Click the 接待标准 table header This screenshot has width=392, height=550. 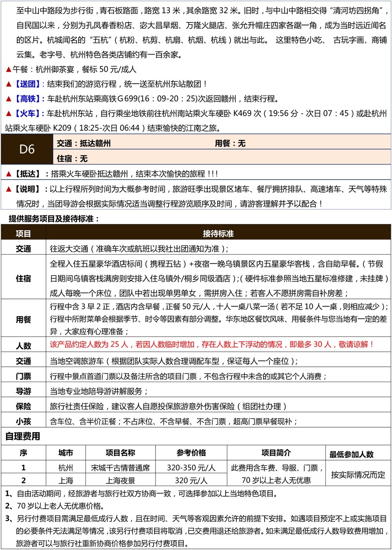coord(218,234)
